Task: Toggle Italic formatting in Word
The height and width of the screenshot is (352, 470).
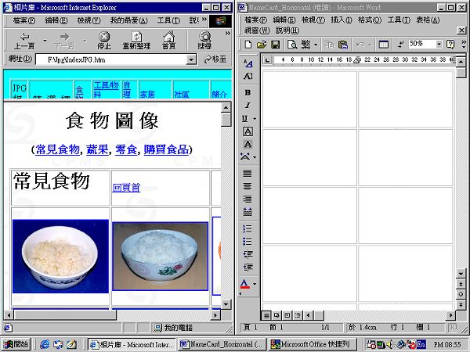Action: 248,105
